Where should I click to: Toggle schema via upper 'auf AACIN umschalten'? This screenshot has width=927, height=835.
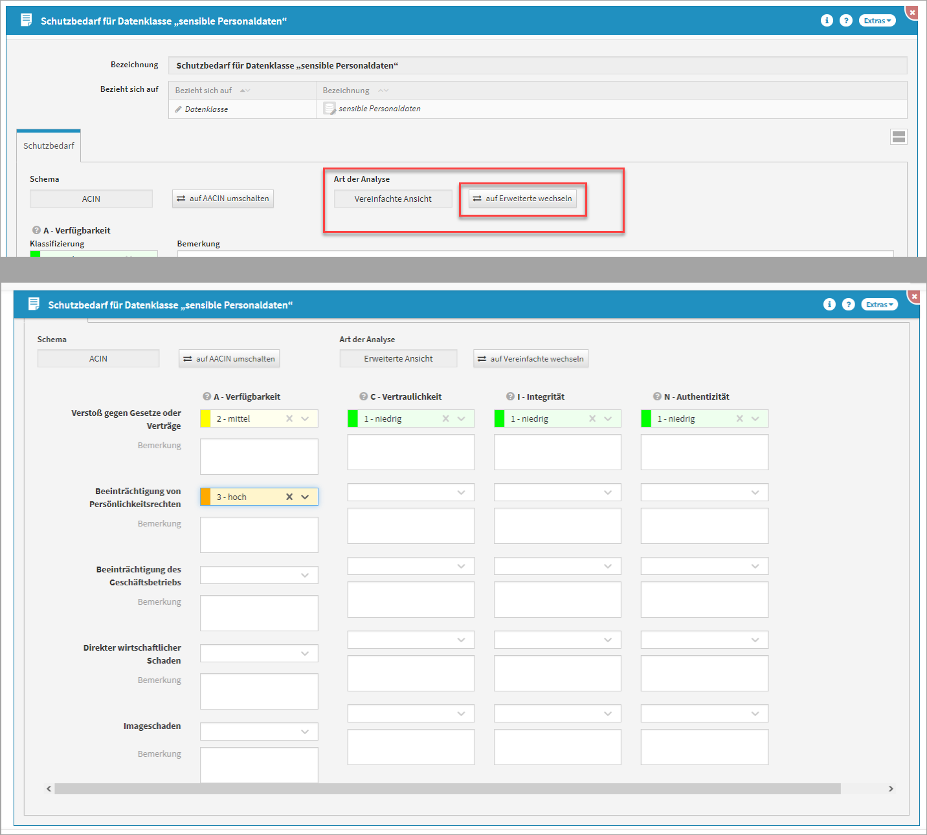tap(223, 199)
